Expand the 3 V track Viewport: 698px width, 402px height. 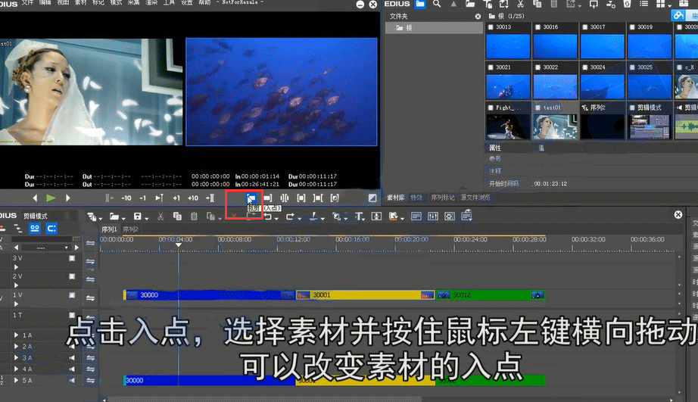(17, 267)
